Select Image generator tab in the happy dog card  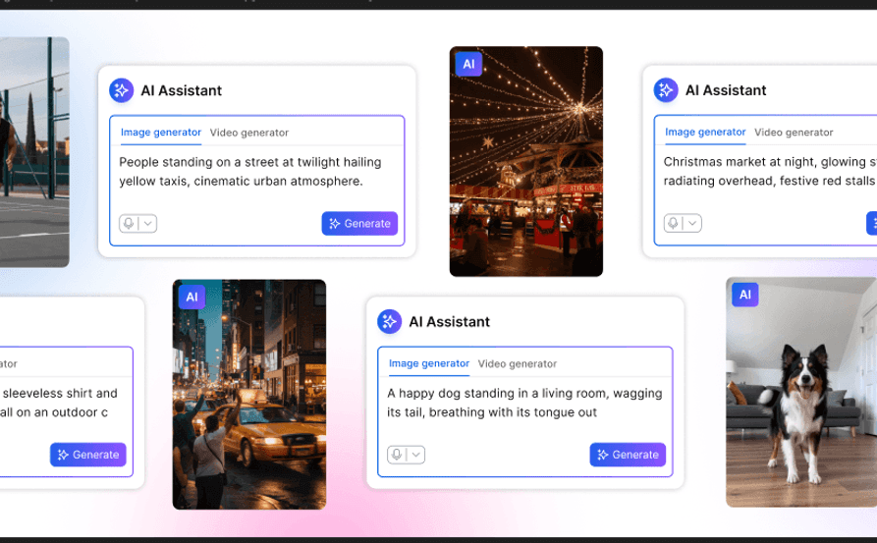(429, 363)
